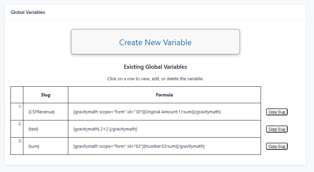
Task: Click the Slug column header
Action: [x=46, y=95]
